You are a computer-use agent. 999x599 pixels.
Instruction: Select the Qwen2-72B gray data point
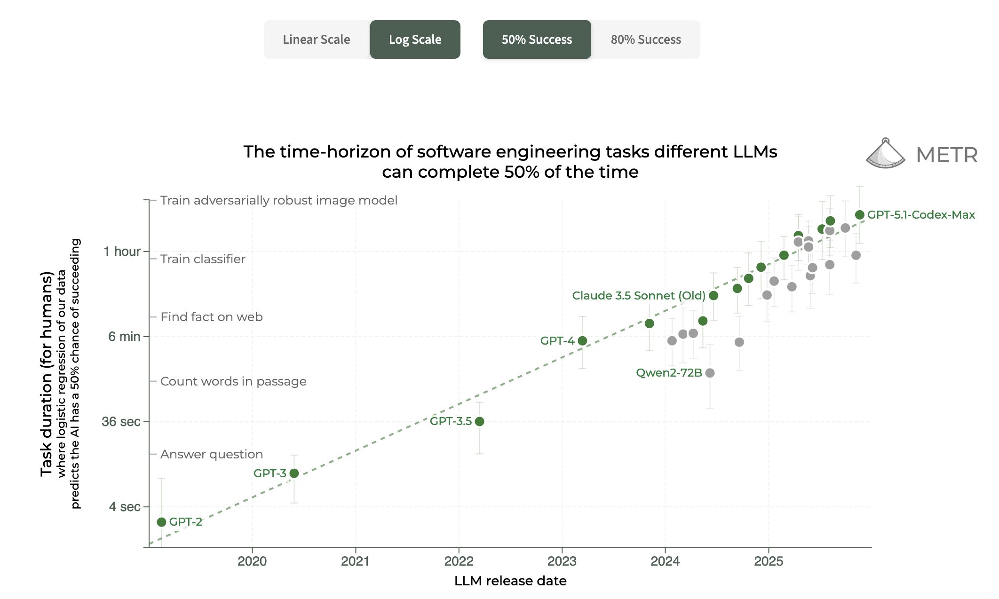[x=710, y=373]
